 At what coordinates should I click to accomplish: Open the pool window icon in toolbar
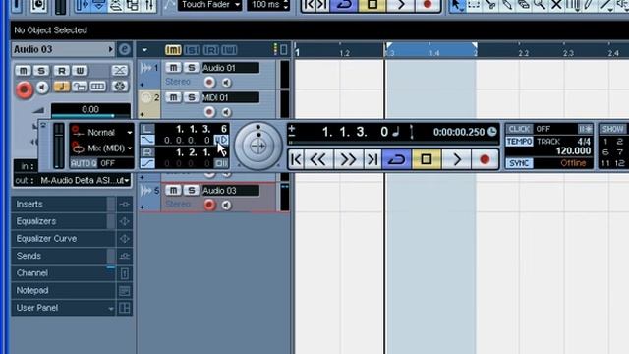click(133, 5)
